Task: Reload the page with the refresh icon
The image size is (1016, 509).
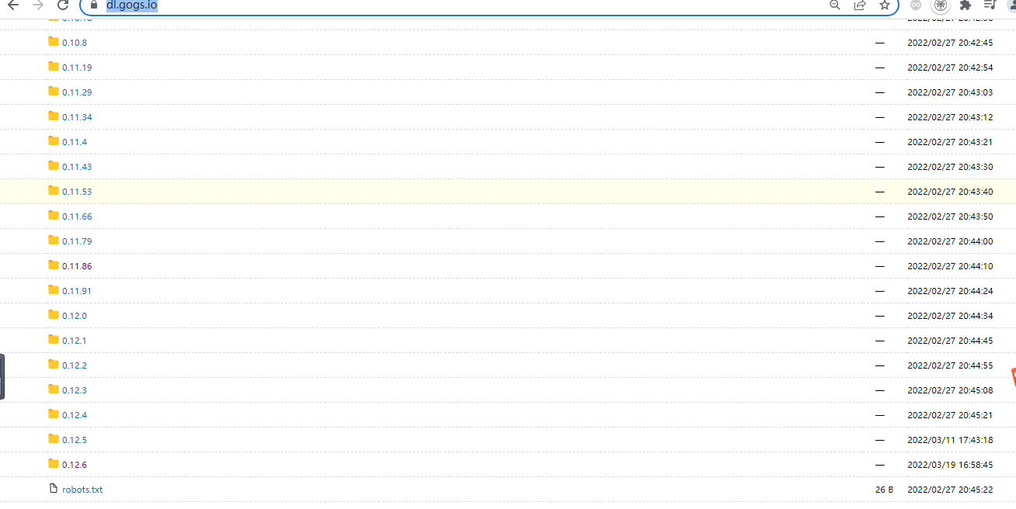Action: pos(63,5)
